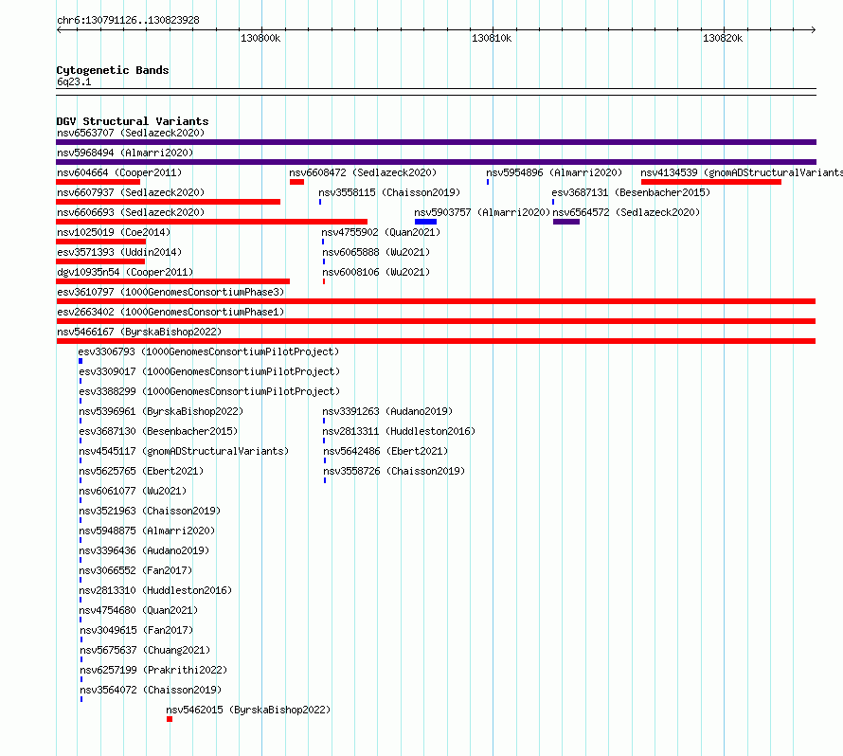
Task: Click the chr6:130791126..130823928 coordinate text
Action: pos(128,21)
